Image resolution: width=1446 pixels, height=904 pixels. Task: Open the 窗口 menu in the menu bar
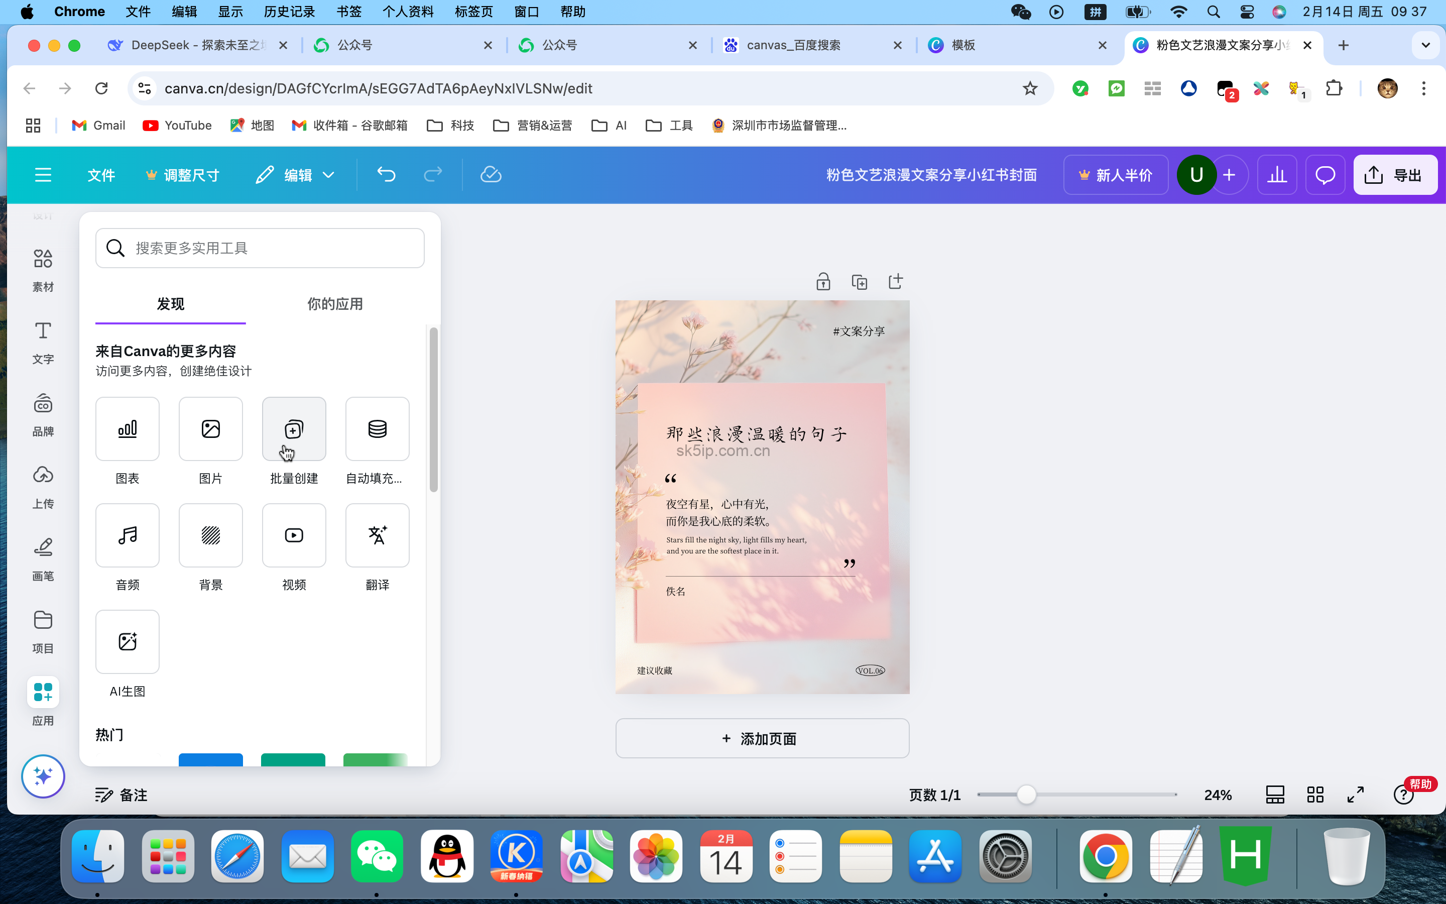click(525, 12)
